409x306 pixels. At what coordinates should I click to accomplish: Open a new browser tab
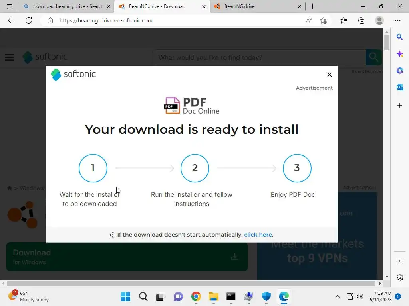[312, 6]
